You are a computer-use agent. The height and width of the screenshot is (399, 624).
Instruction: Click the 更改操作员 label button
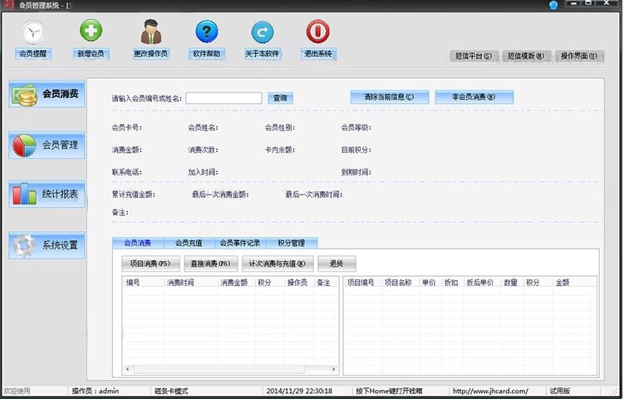(x=151, y=54)
